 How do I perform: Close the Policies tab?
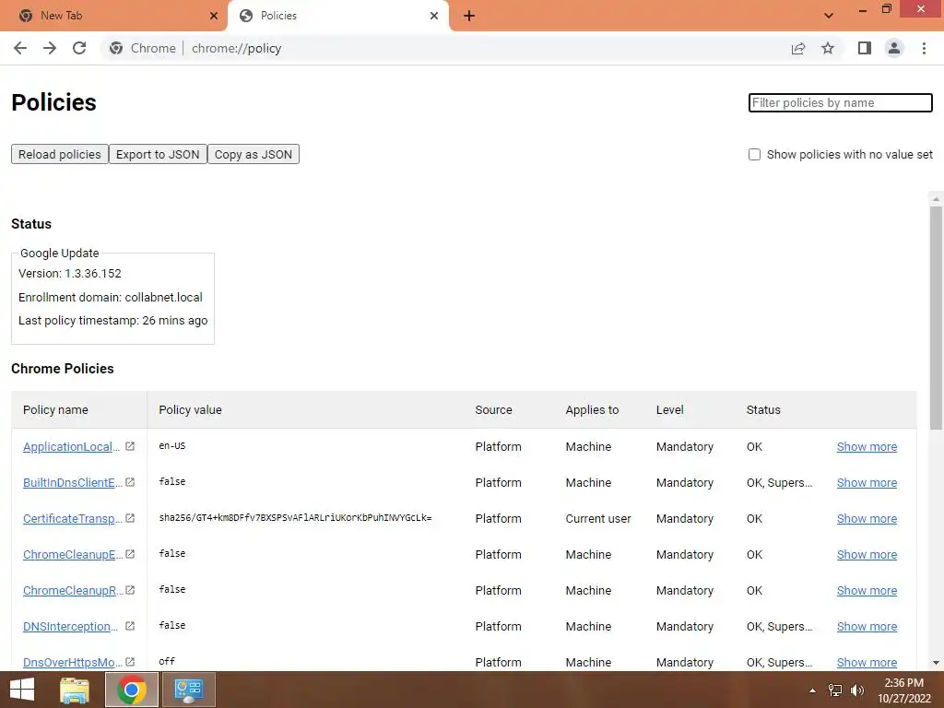click(x=434, y=16)
